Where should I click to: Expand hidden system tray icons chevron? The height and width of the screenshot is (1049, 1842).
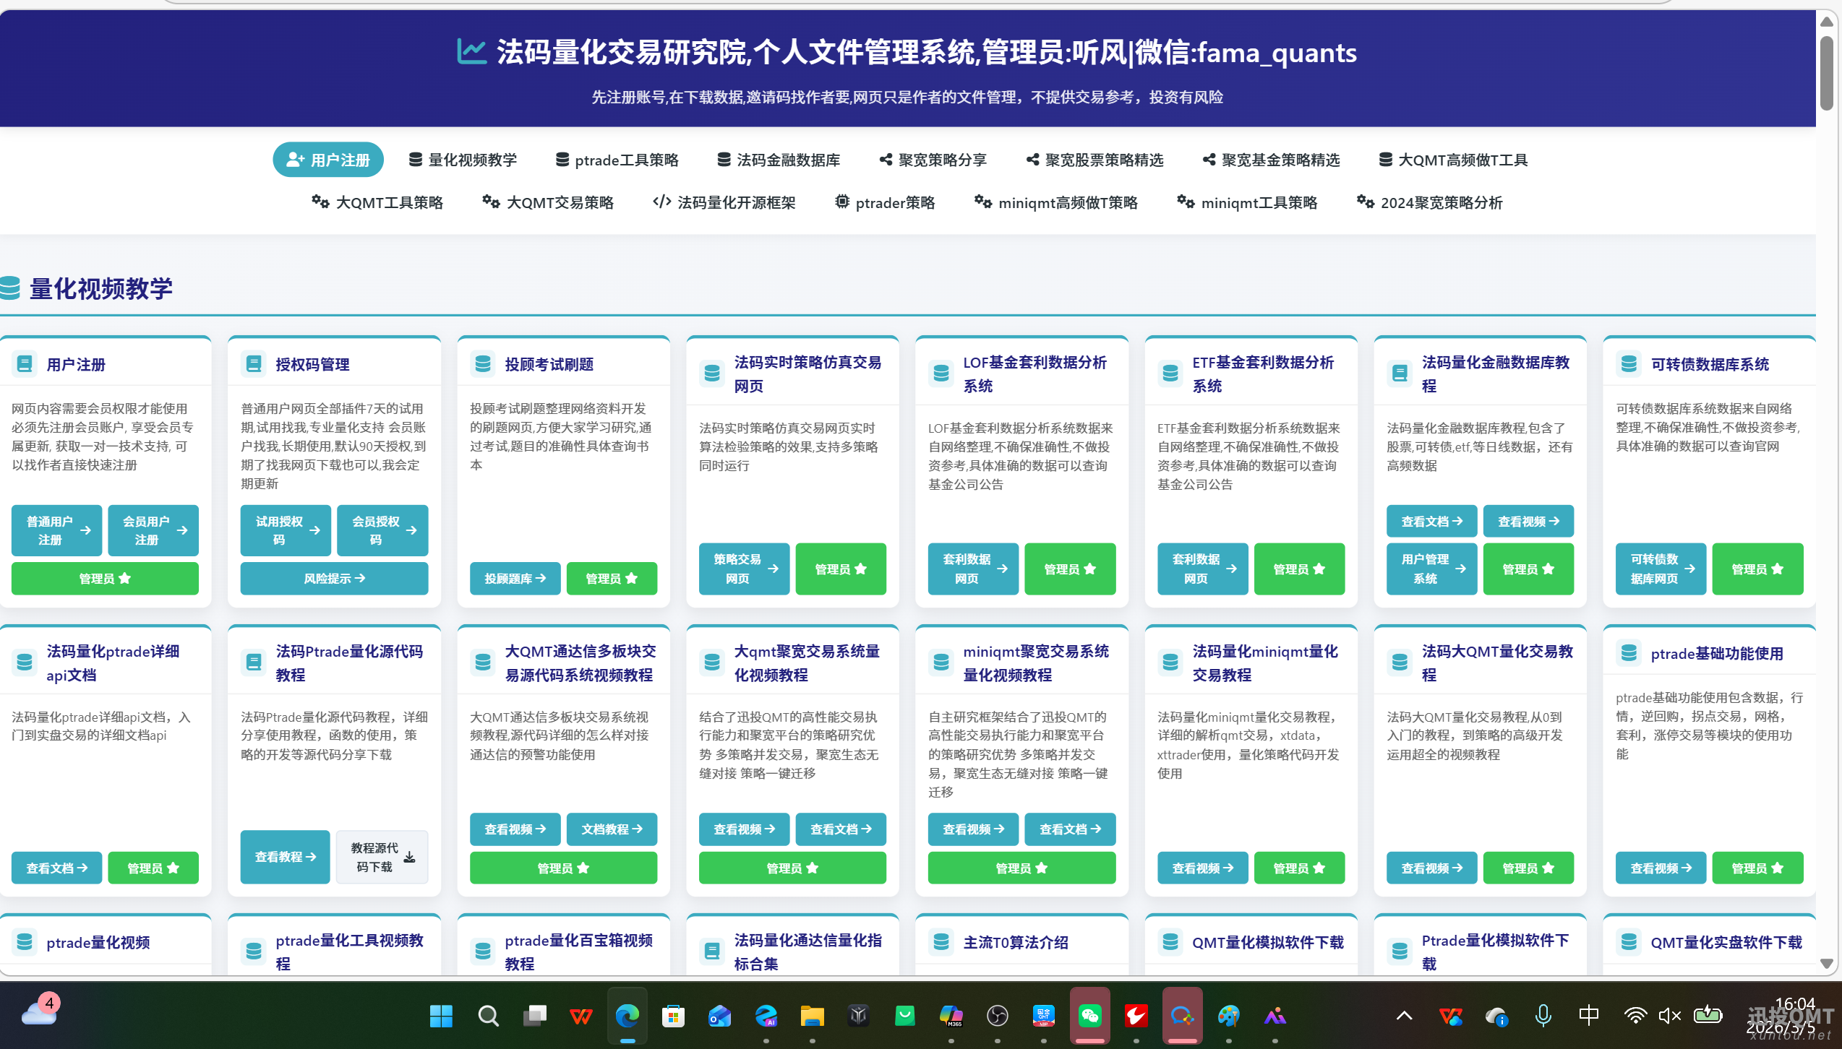[x=1404, y=1016]
